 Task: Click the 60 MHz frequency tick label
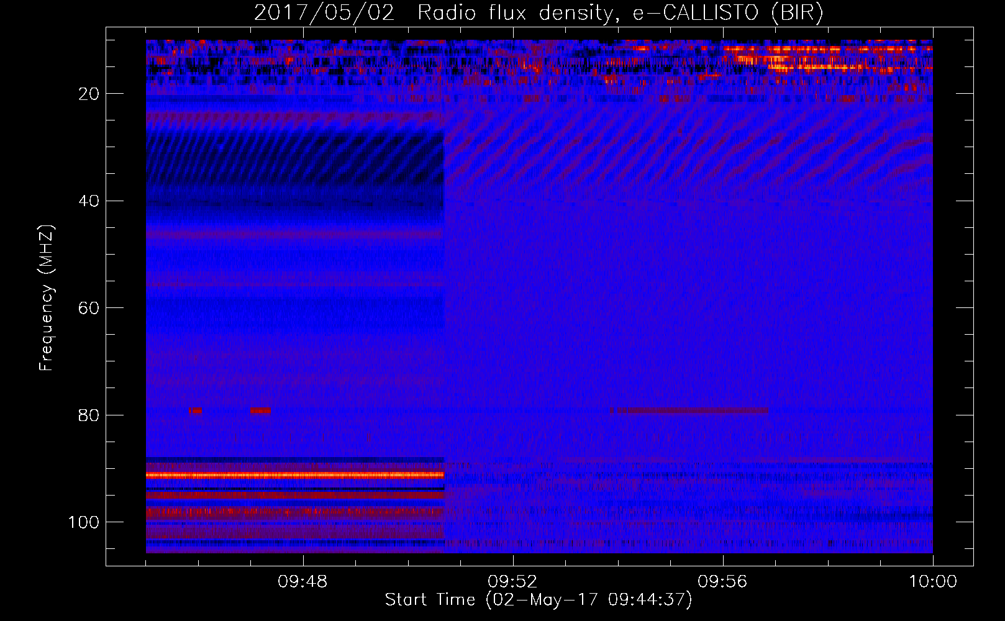(x=89, y=308)
